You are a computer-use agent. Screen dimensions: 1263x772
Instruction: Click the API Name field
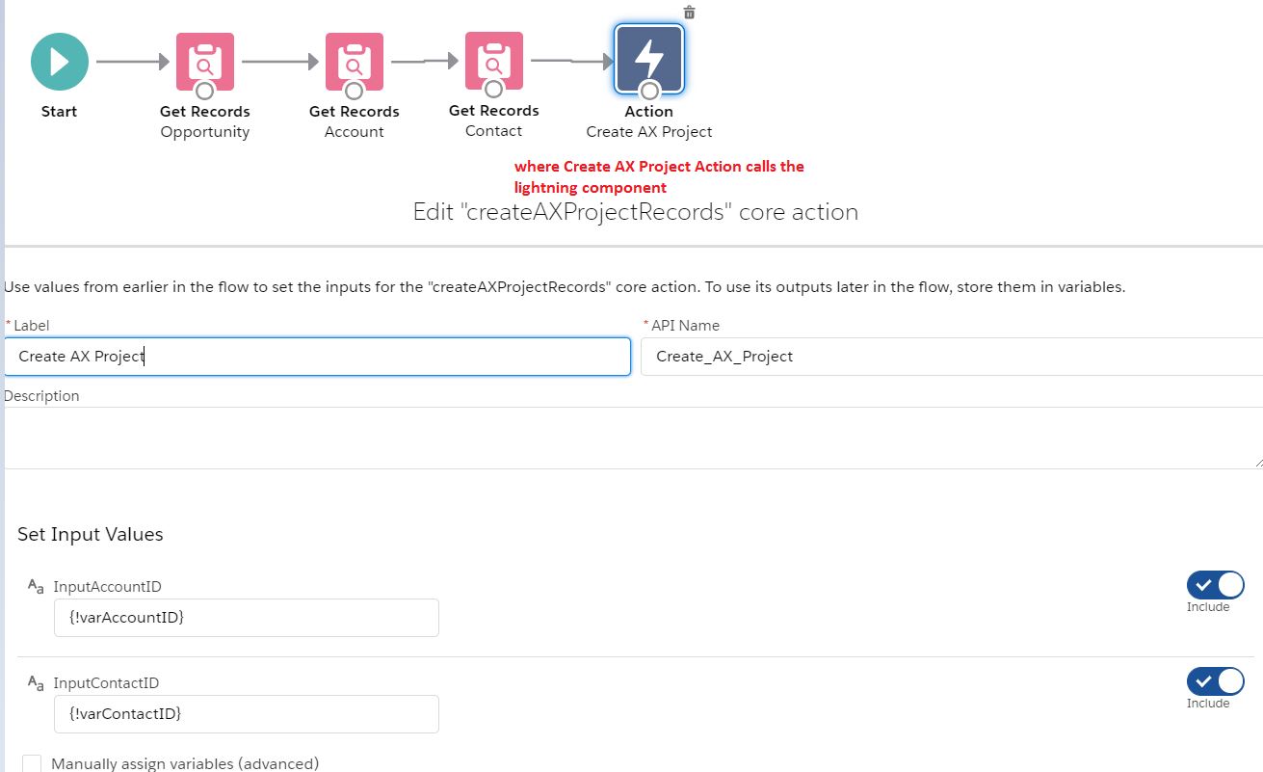952,356
